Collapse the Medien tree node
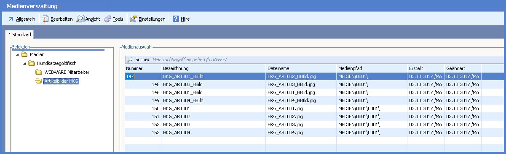The height and width of the screenshot is (154, 506). (x=16, y=55)
